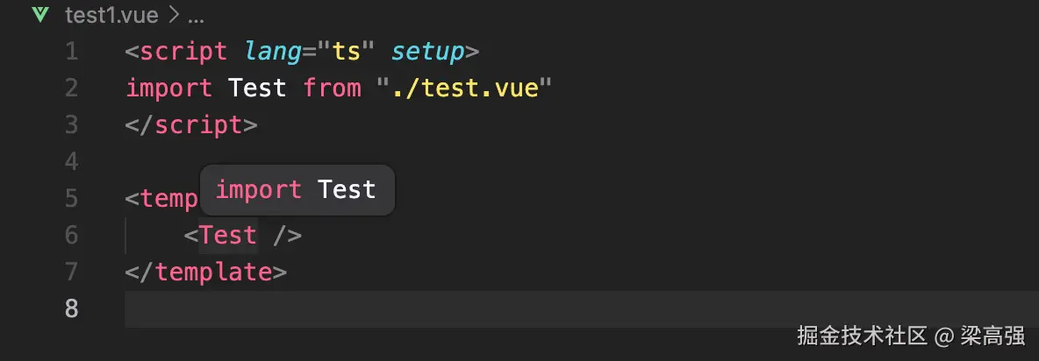Screen dimensions: 1039x361
Task: Click the import keyword on line 2
Action: pos(169,88)
